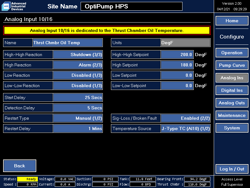Image resolution: width=250 pixels, height=188 pixels.
Task: Click the Log In / Out button
Action: click(x=232, y=169)
